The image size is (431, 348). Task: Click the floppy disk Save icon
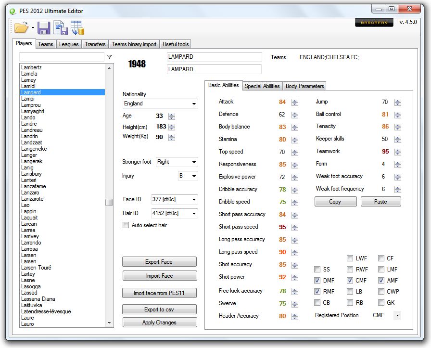pos(44,28)
